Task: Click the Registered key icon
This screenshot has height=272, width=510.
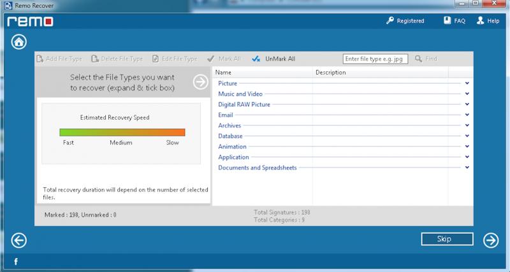Action: tap(390, 20)
